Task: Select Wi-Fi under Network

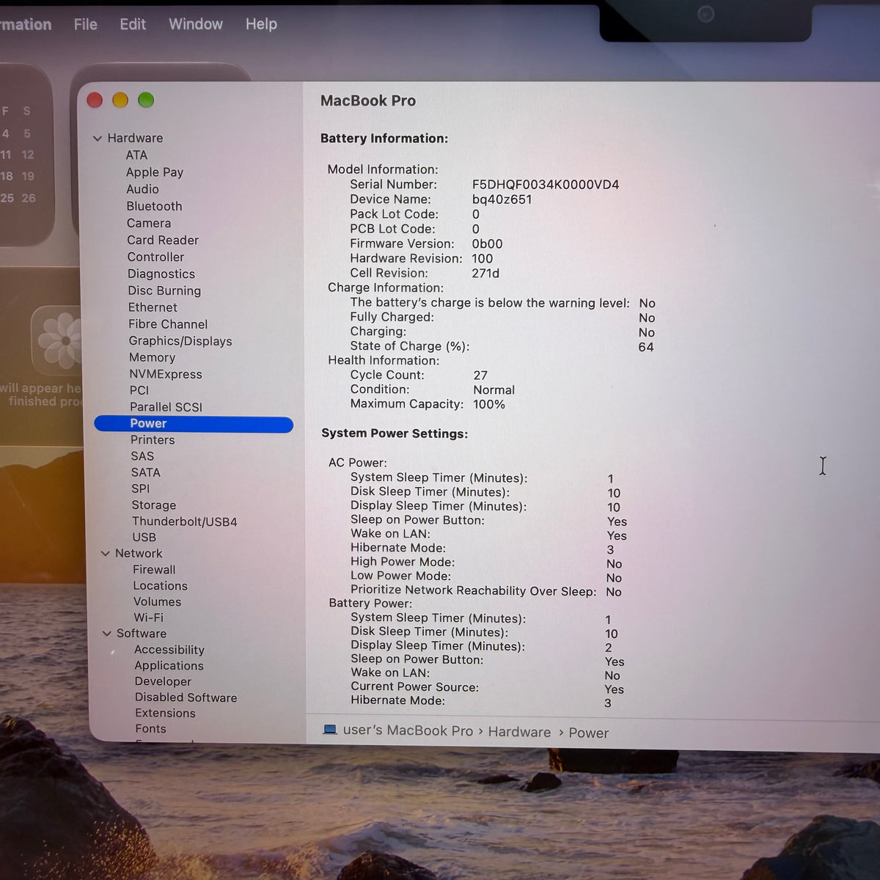Action: tap(148, 617)
